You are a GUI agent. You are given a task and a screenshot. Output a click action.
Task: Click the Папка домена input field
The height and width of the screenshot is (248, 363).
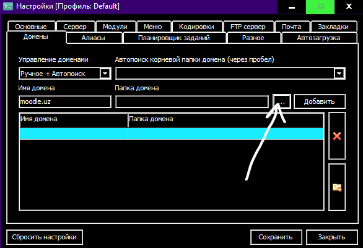tap(192, 101)
